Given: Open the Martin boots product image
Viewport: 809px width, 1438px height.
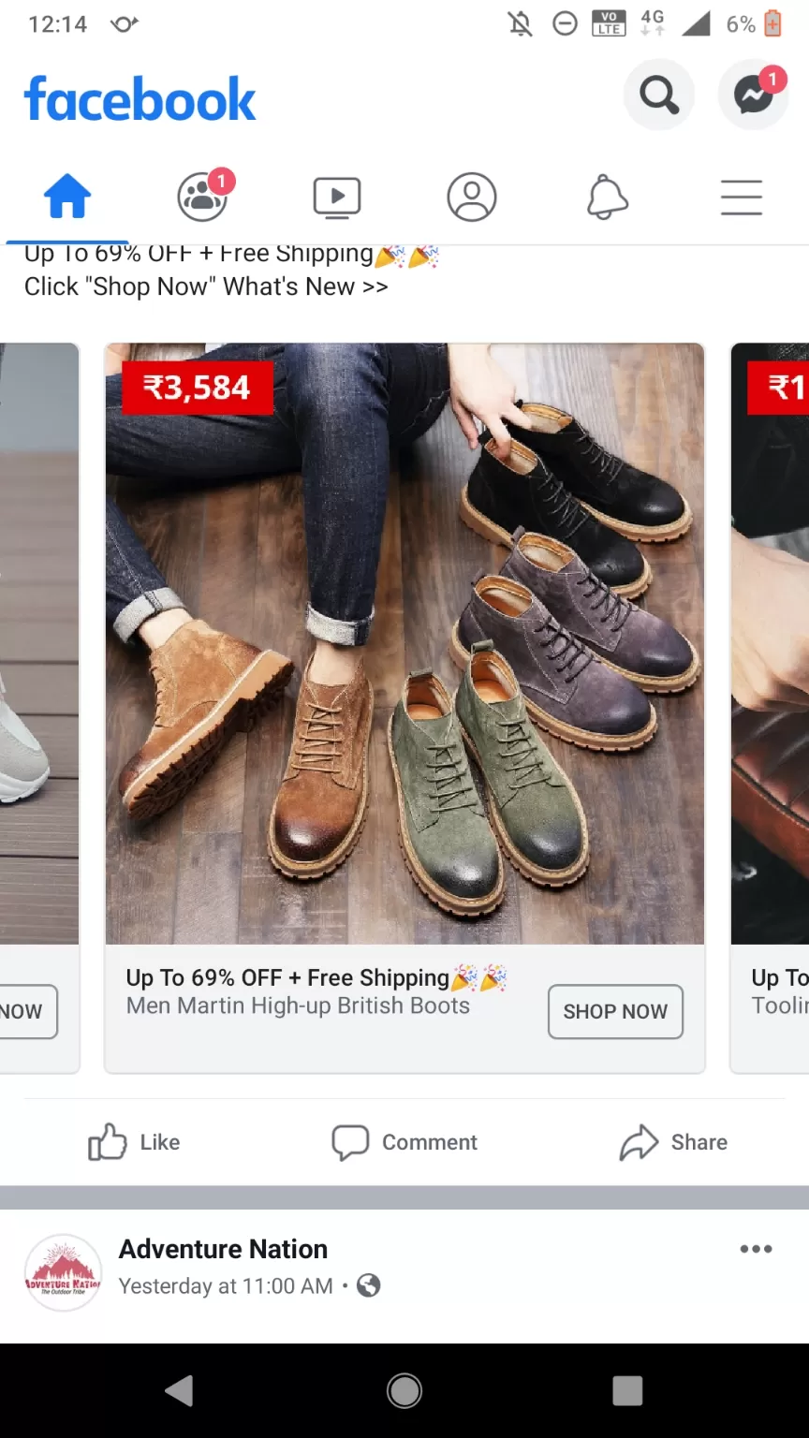Looking at the screenshot, I should 404,655.
